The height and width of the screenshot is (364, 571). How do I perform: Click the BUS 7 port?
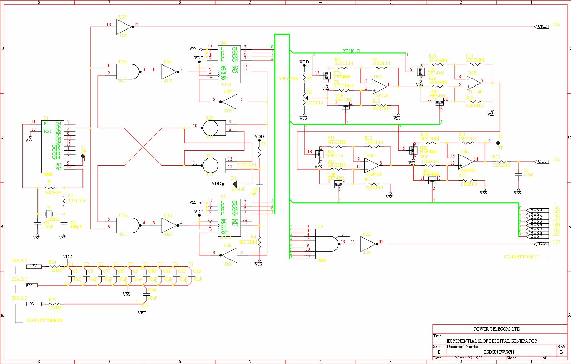coord(537,236)
